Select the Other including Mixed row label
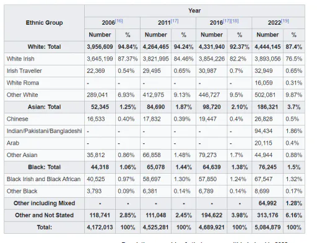The width and height of the screenshot is (317, 243). click(x=44, y=203)
